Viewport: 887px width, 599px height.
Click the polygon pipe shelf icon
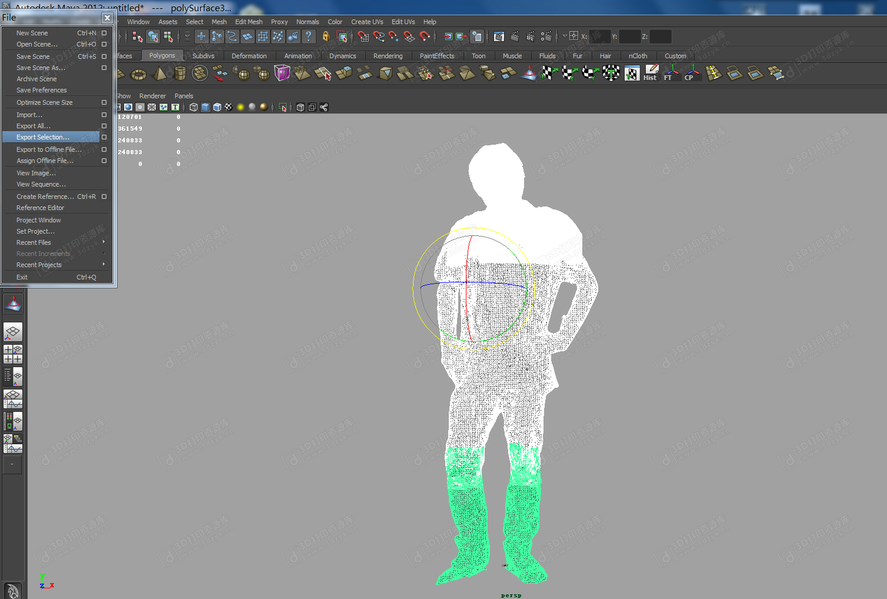coord(180,74)
